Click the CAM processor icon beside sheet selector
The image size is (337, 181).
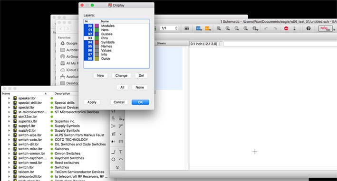[186, 28]
